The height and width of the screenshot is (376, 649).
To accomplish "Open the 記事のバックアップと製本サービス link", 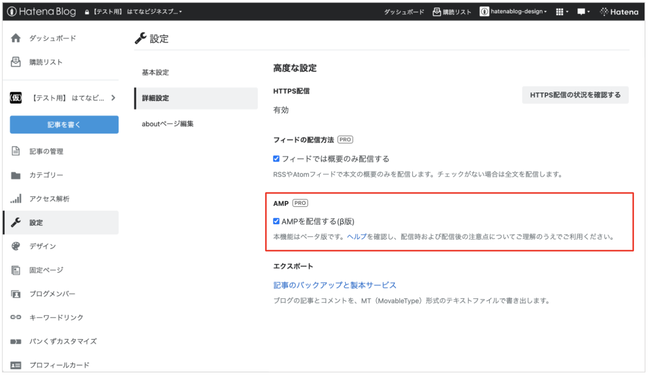I will [334, 285].
